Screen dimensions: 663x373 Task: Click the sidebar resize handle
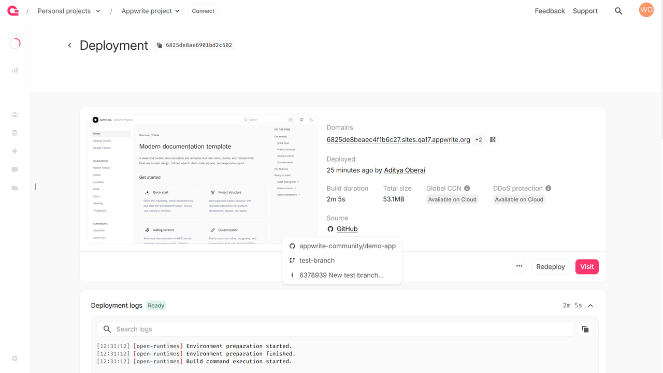[x=35, y=187]
